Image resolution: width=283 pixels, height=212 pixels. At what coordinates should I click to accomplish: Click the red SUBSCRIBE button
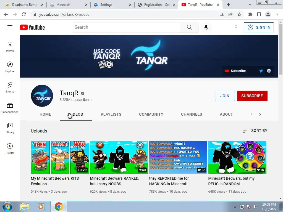pos(252,96)
